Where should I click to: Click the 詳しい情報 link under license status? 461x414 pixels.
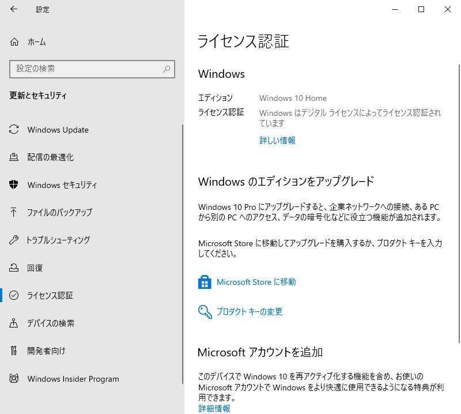[x=277, y=140]
